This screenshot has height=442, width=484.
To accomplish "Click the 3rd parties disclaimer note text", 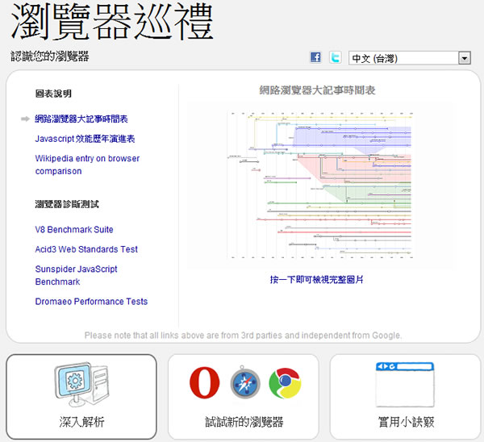I will [244, 336].
